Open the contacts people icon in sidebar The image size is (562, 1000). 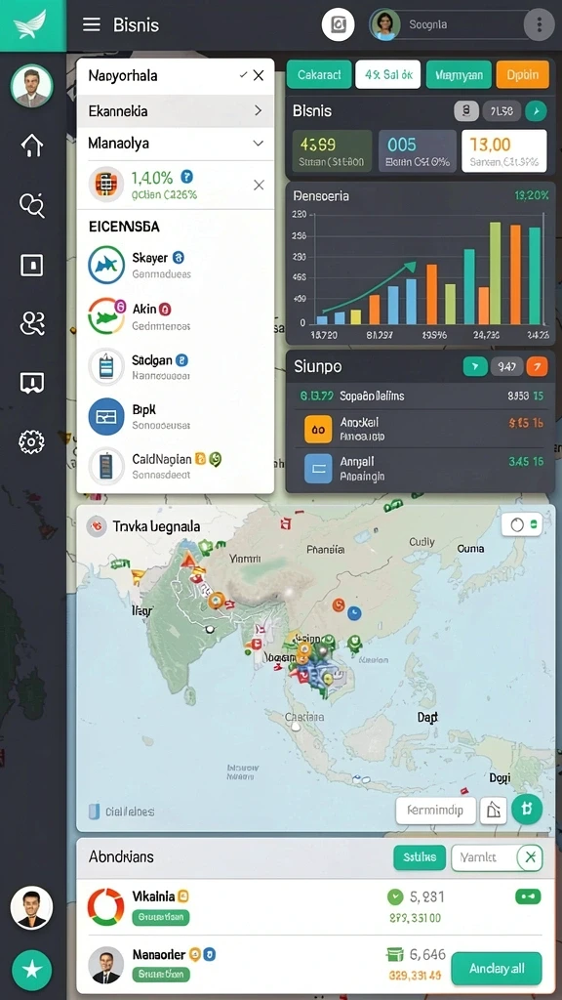(x=32, y=323)
